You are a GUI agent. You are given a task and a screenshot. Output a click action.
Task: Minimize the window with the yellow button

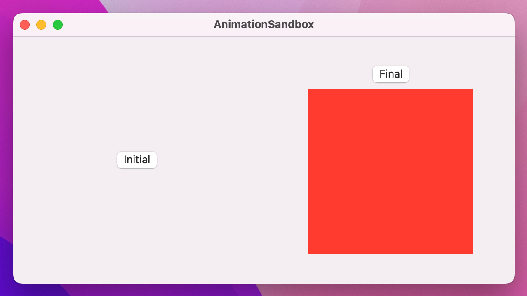coord(41,25)
